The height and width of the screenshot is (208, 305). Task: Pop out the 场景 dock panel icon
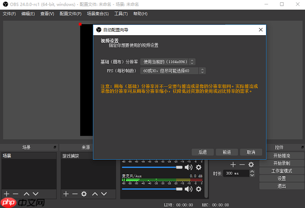(55, 147)
